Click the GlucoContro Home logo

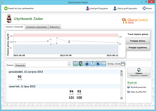(x=135, y=21)
